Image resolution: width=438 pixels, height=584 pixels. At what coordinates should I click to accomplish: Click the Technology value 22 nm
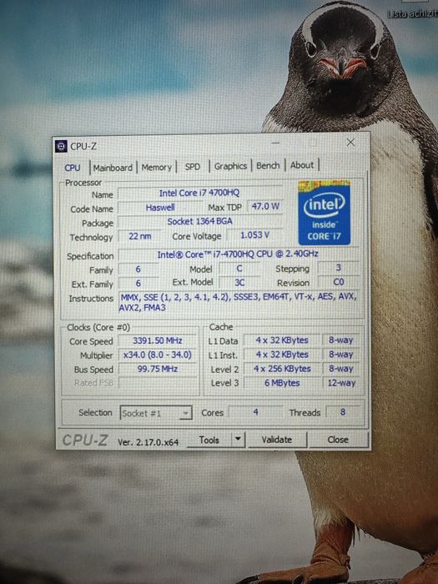tap(139, 236)
